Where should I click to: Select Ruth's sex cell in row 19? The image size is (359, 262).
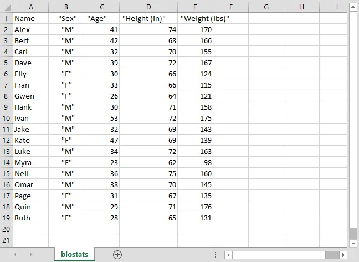[x=66, y=218]
